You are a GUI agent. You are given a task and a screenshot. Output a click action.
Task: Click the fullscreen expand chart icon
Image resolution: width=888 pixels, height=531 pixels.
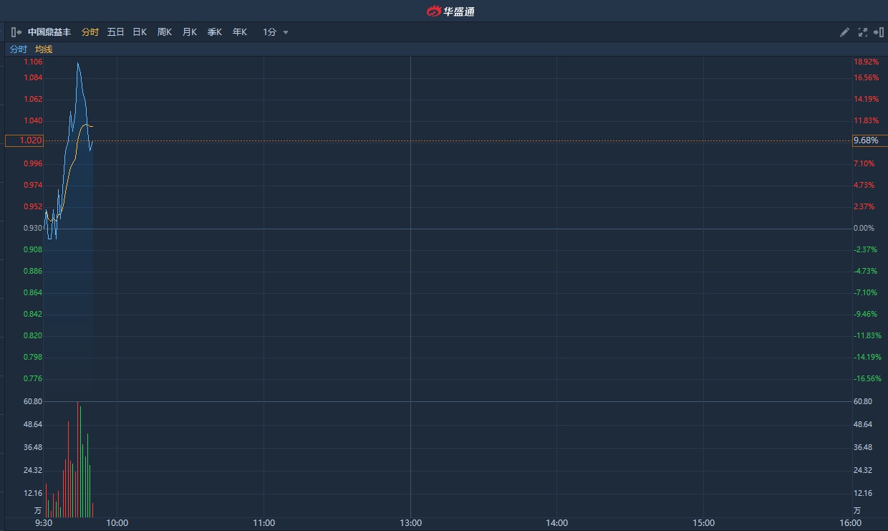tap(862, 32)
